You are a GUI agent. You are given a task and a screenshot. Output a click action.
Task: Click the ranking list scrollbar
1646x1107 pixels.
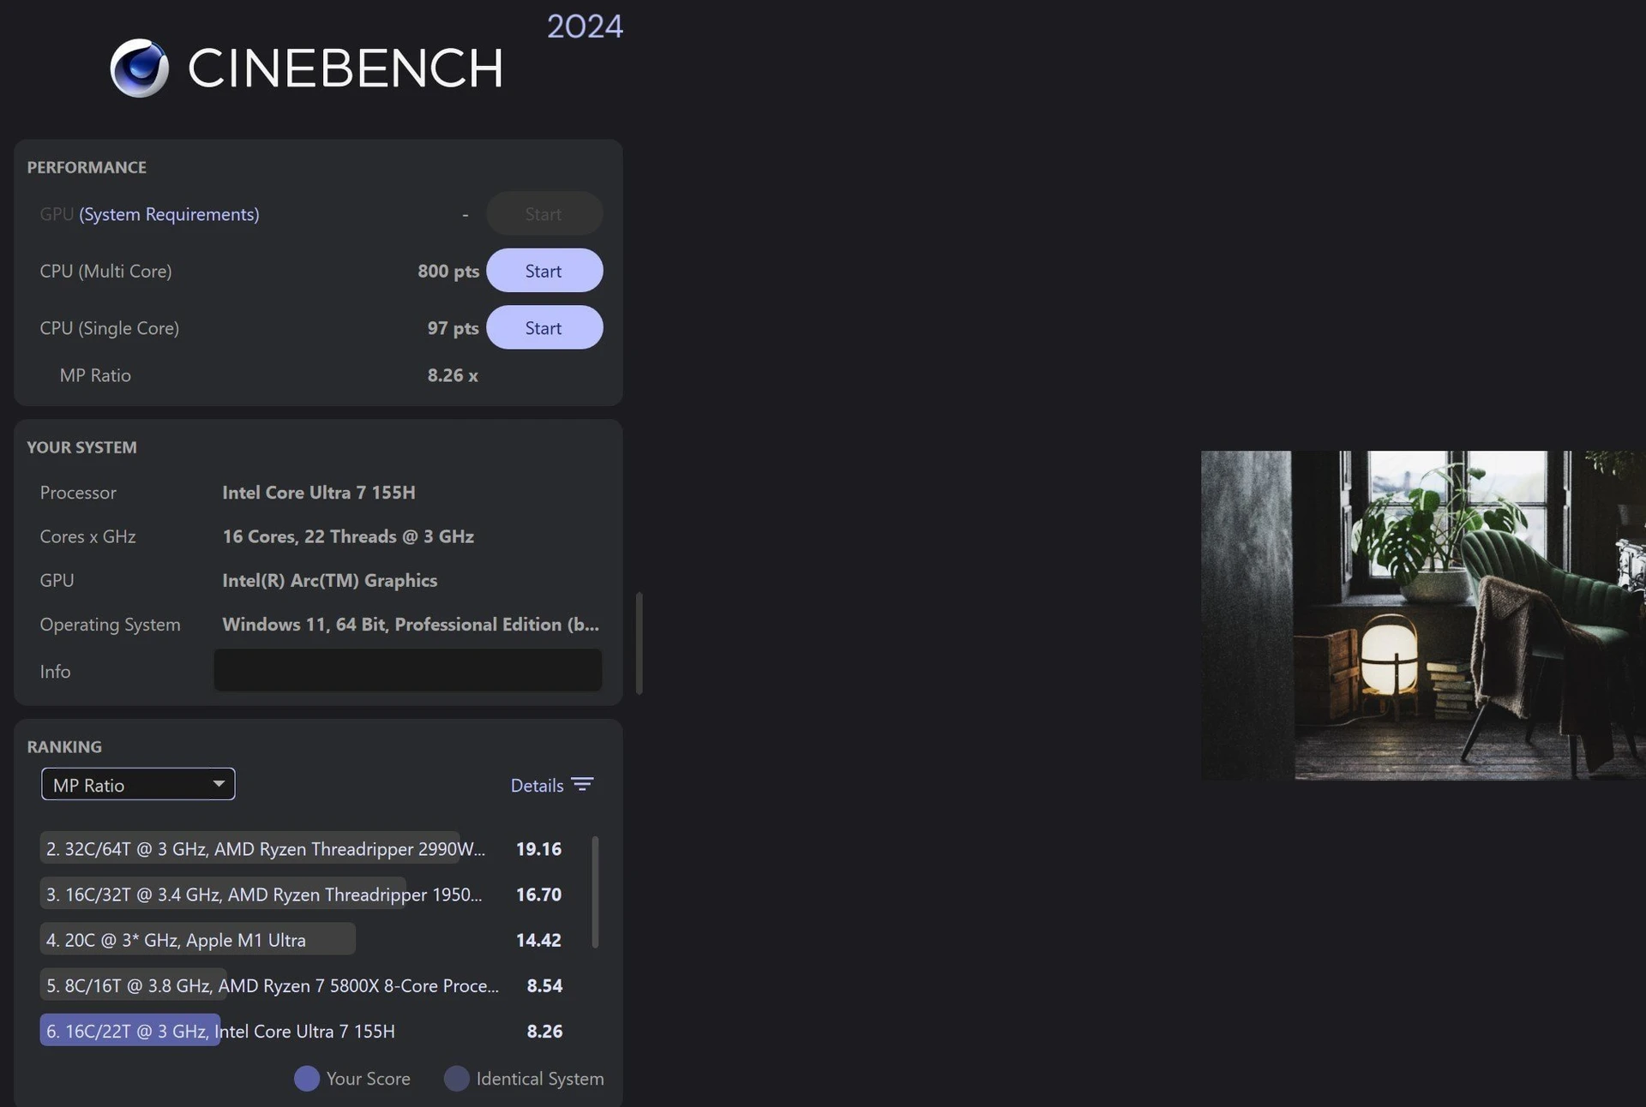click(x=595, y=893)
